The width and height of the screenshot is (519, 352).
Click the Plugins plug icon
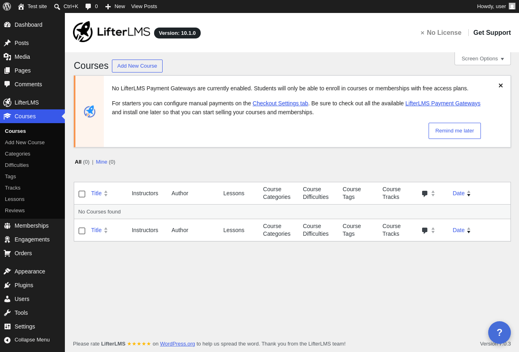pos(7,285)
